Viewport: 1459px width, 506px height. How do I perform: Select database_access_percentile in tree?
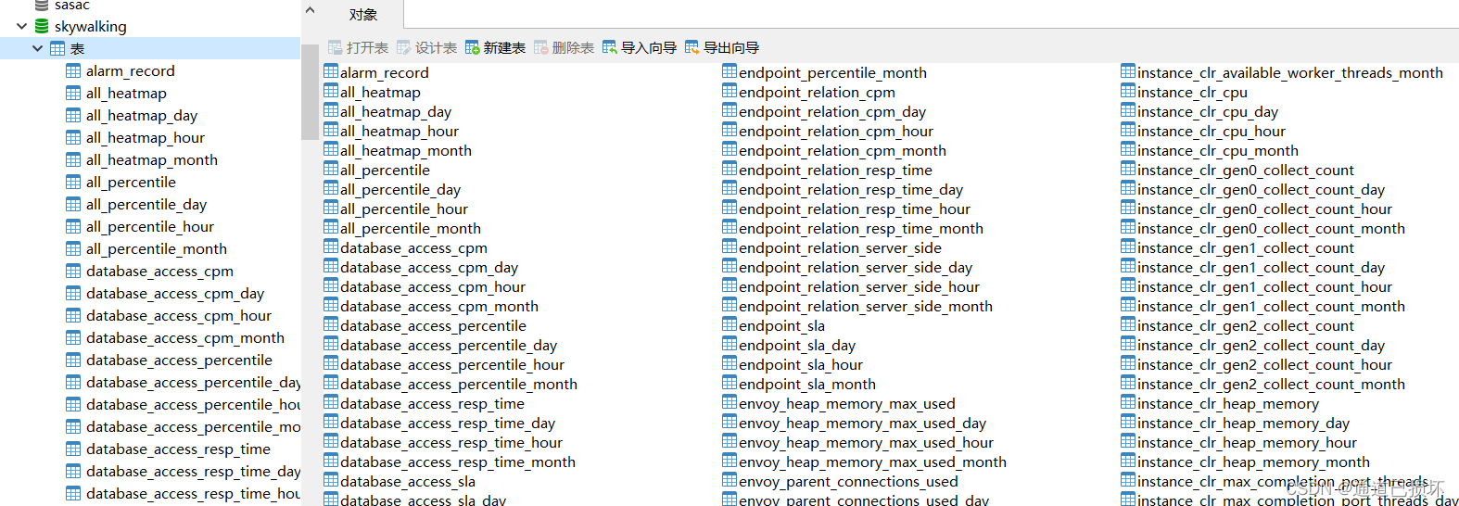pyautogui.click(x=179, y=360)
